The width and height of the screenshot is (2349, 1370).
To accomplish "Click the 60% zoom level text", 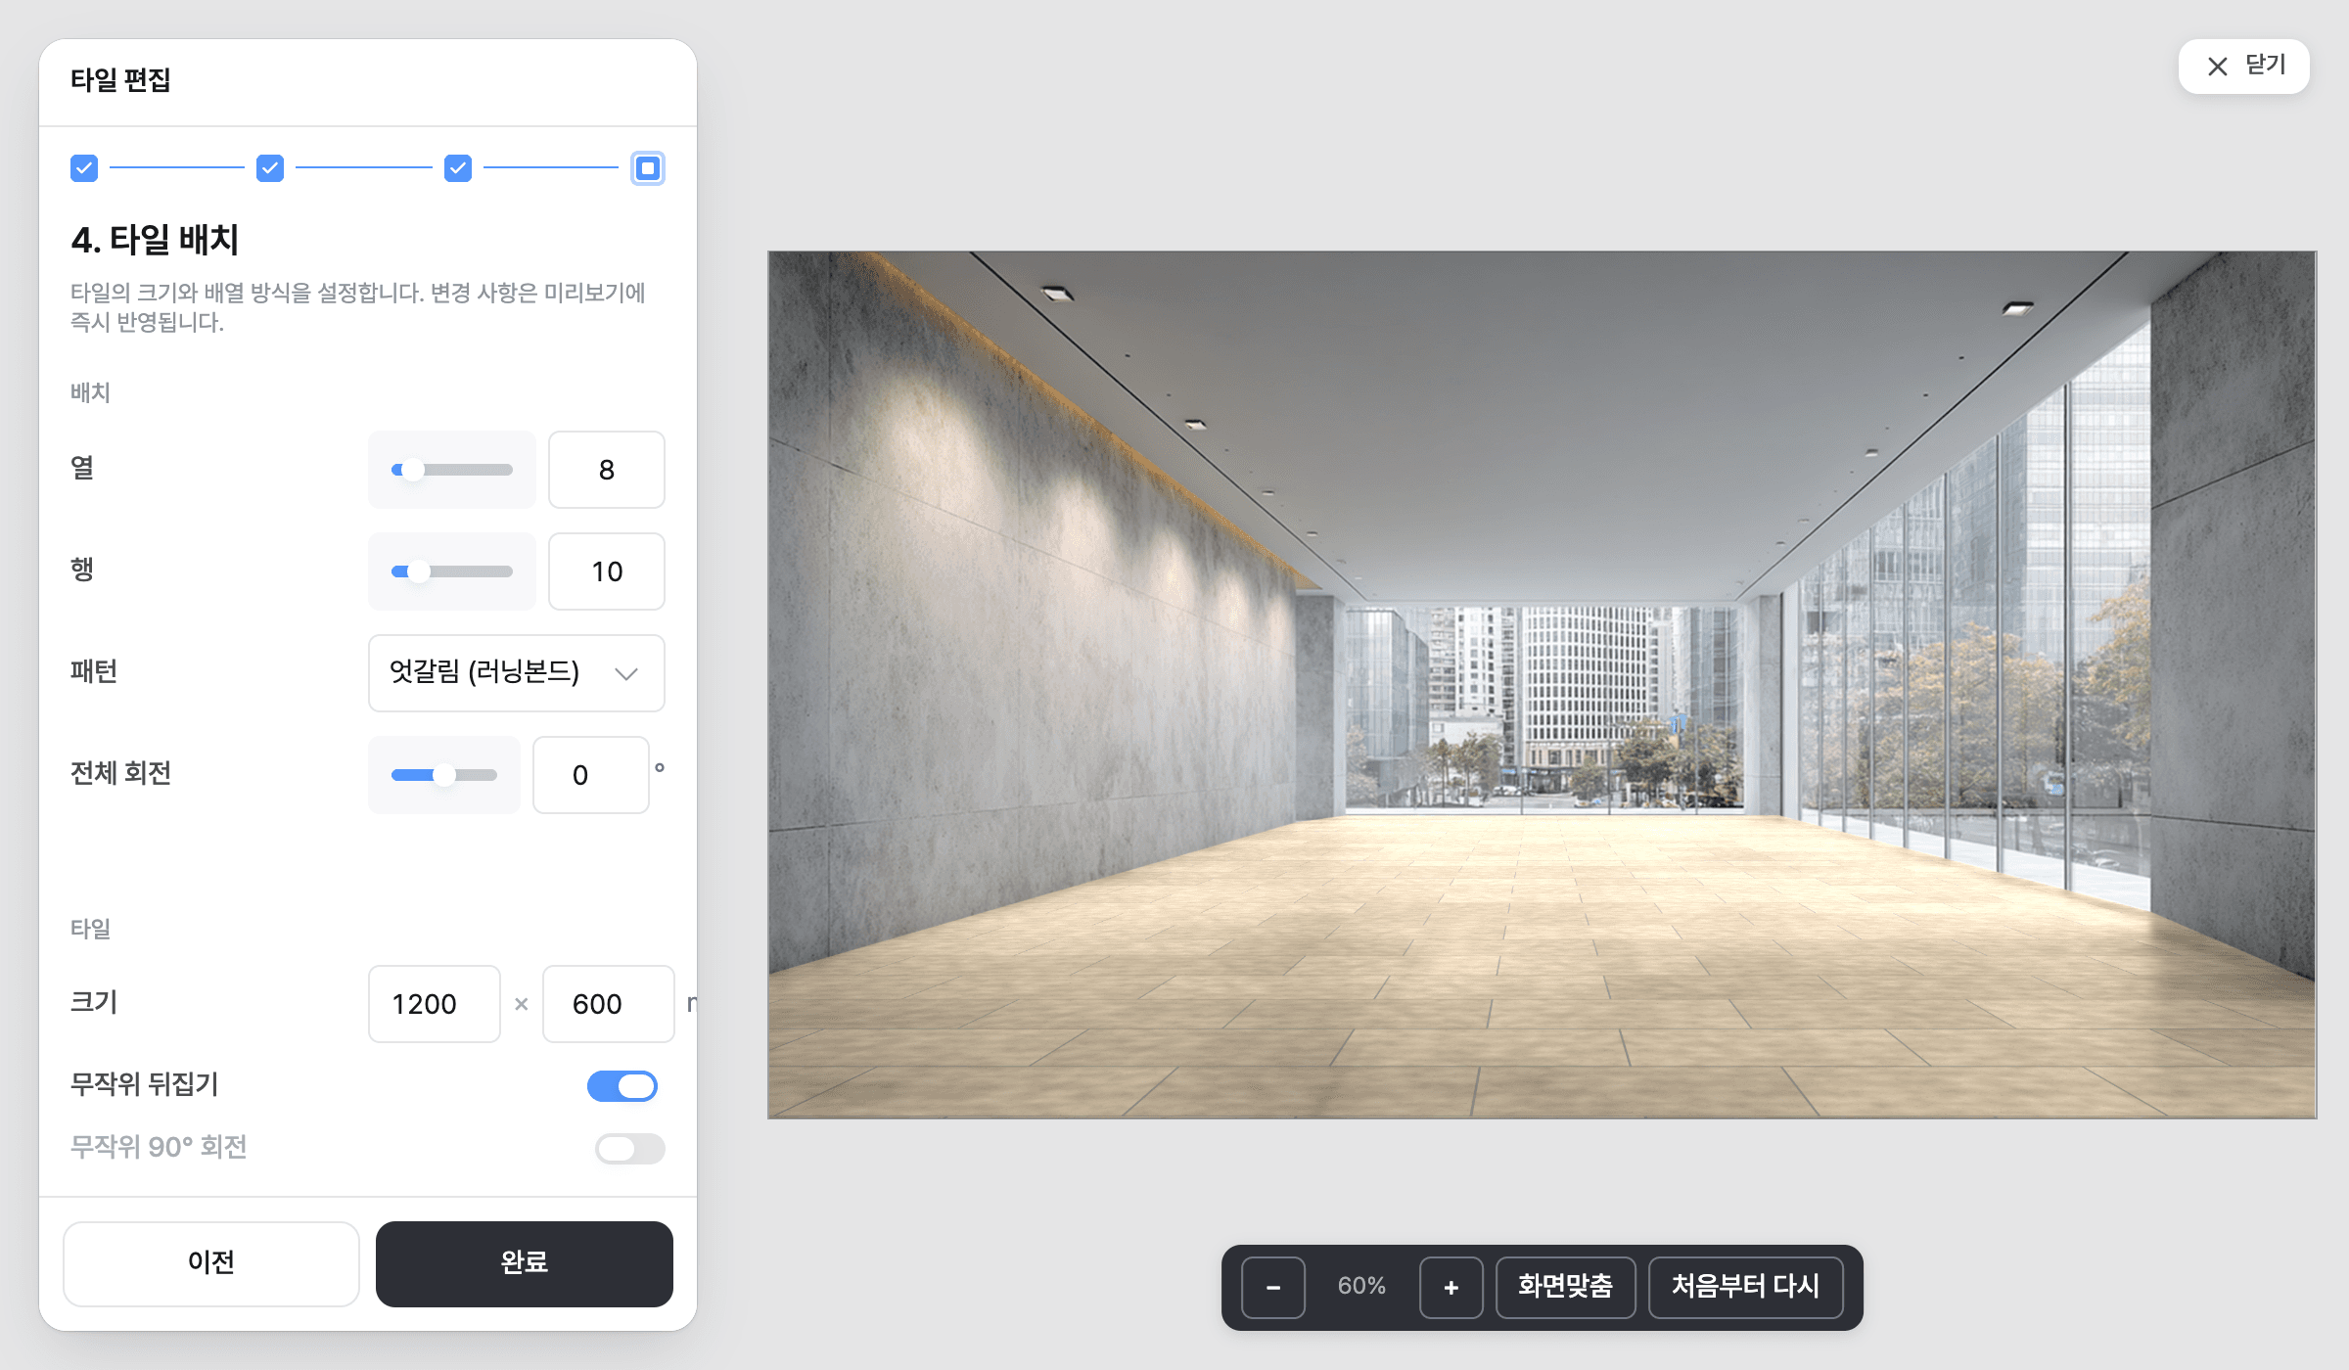I will (x=1362, y=1286).
